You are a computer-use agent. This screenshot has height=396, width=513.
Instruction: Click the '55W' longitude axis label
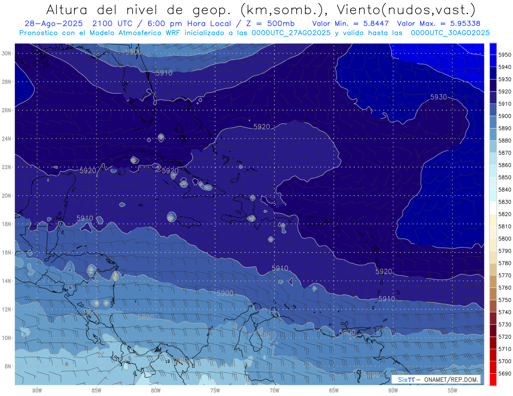tap(453, 391)
